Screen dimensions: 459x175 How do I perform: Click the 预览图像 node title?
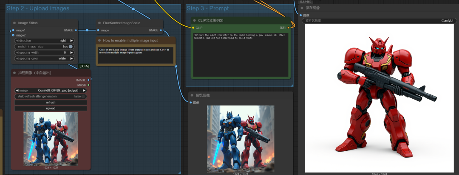point(203,95)
